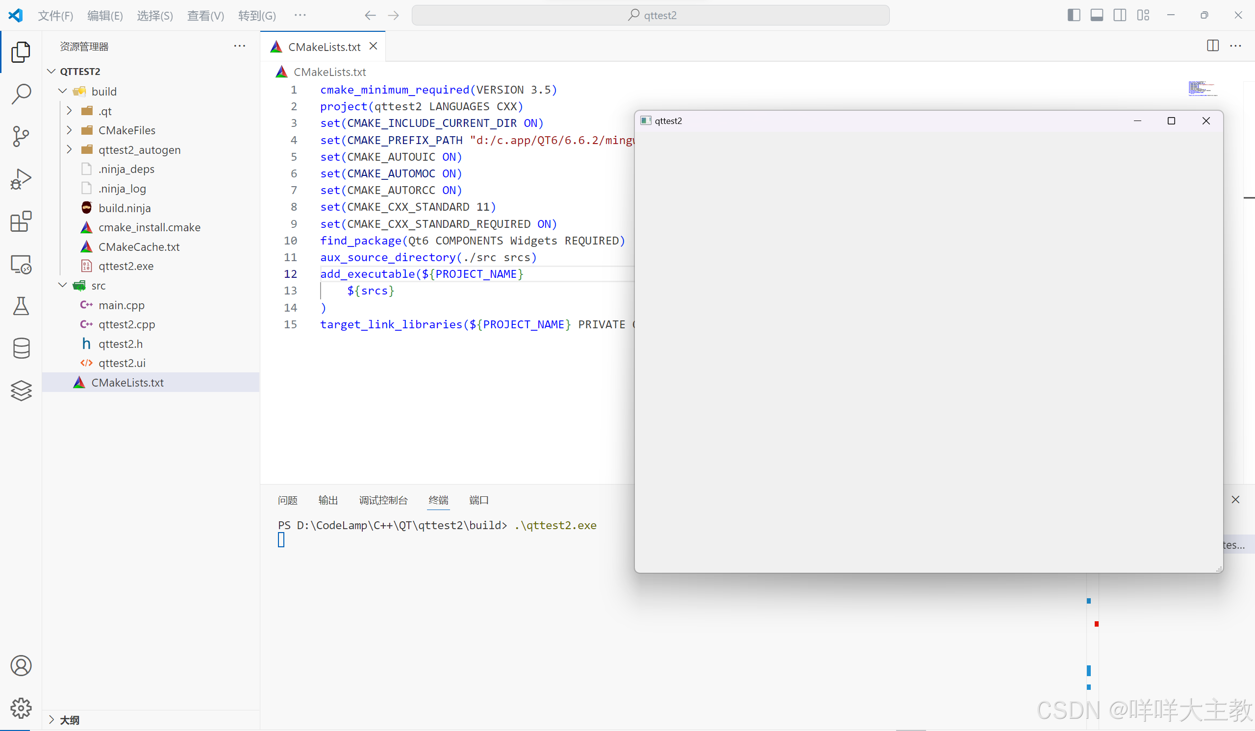
Task: Open Explorer views and more actions
Action: click(x=240, y=46)
